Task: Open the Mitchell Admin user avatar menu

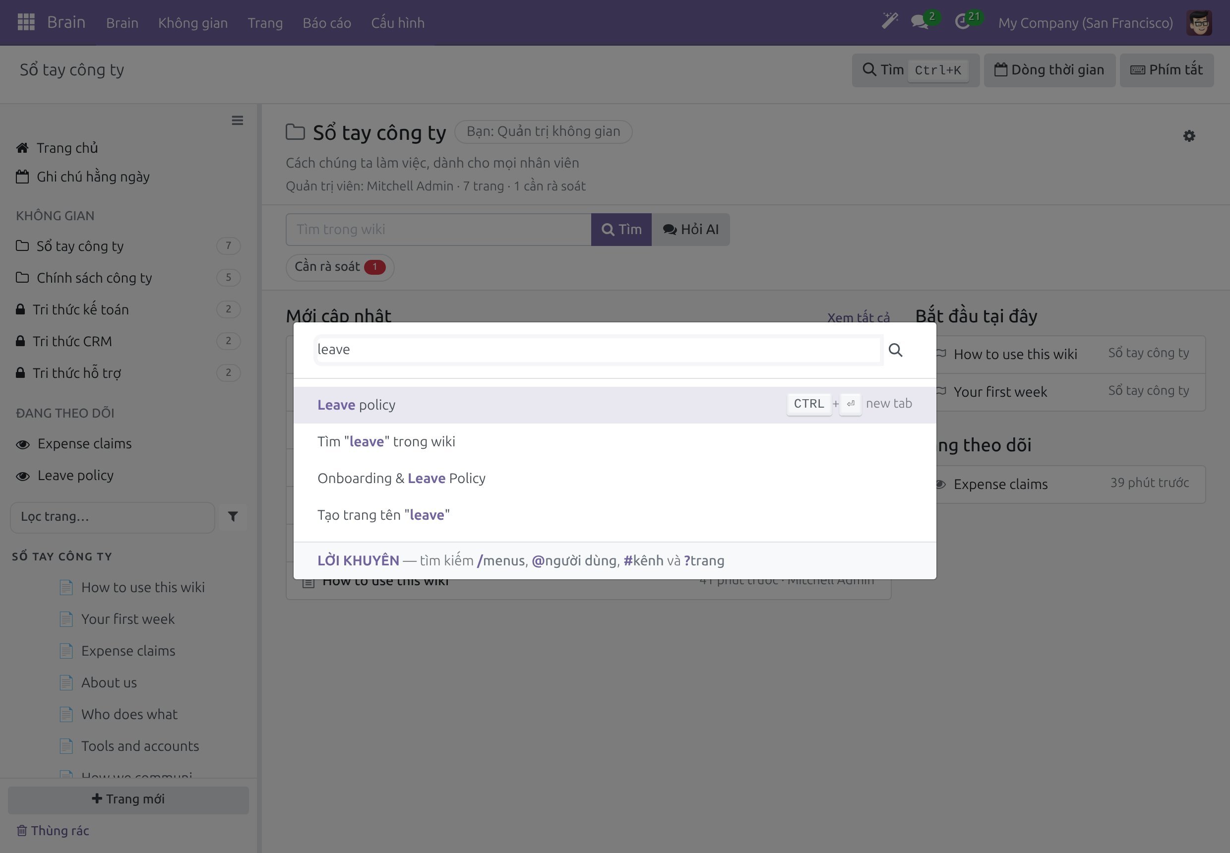Action: [1199, 22]
